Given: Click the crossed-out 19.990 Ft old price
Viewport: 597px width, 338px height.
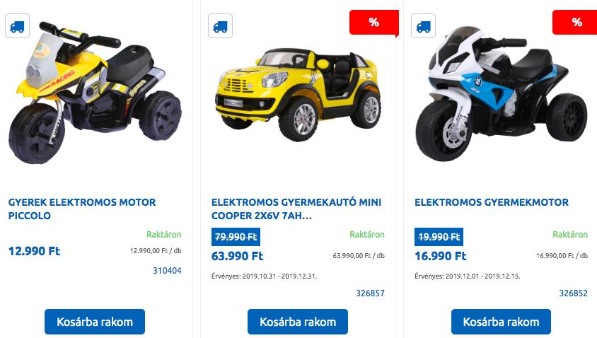Looking at the screenshot, I should point(439,237).
